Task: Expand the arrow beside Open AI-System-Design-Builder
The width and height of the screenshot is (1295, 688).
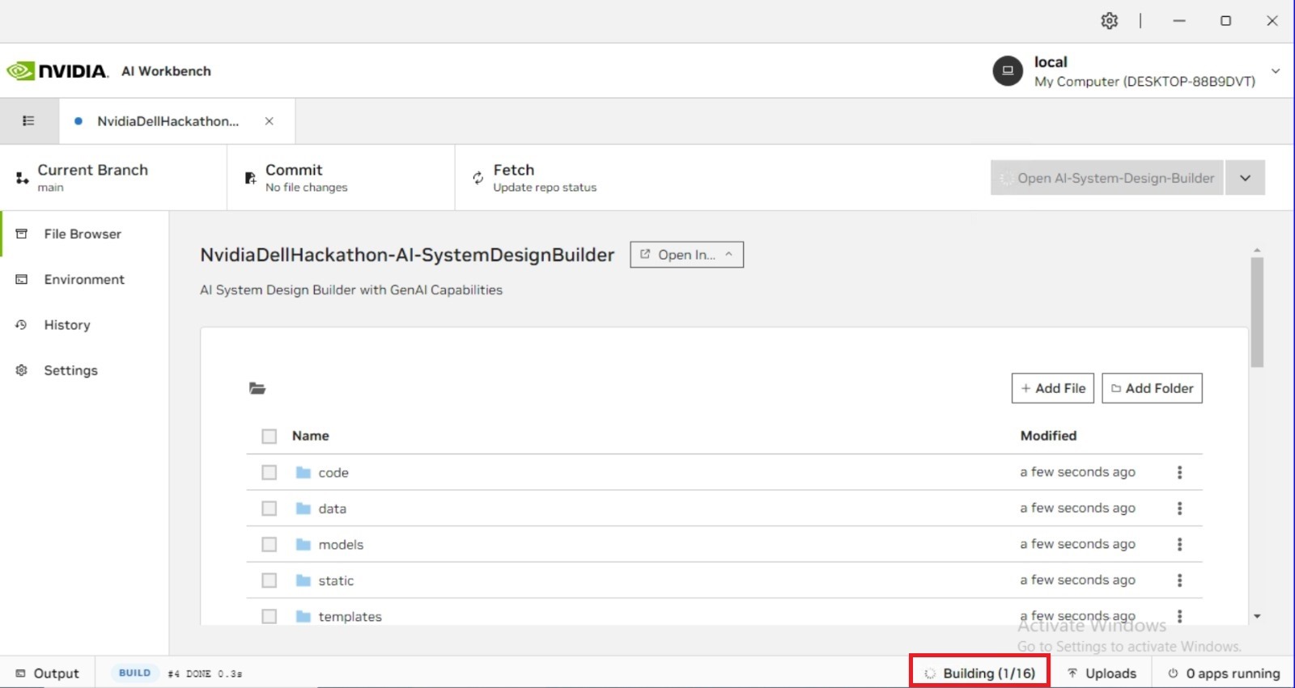Action: point(1245,178)
